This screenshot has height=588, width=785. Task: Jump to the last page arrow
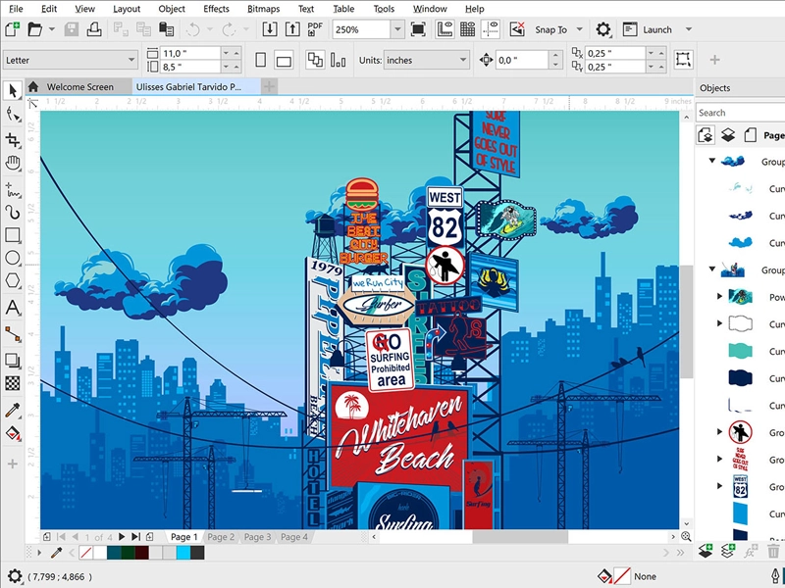tap(135, 537)
